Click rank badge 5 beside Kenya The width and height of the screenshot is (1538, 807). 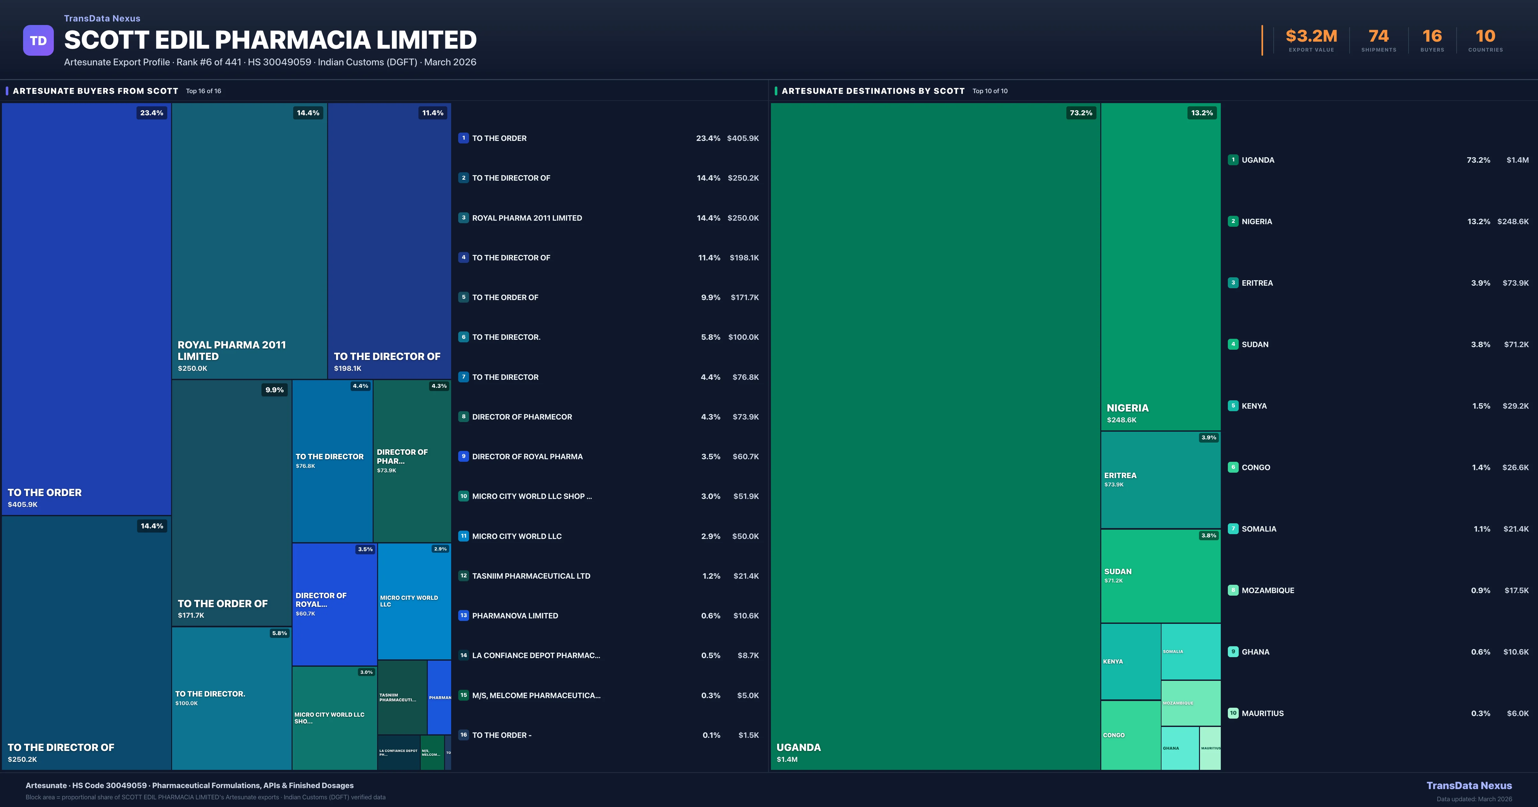click(1233, 406)
